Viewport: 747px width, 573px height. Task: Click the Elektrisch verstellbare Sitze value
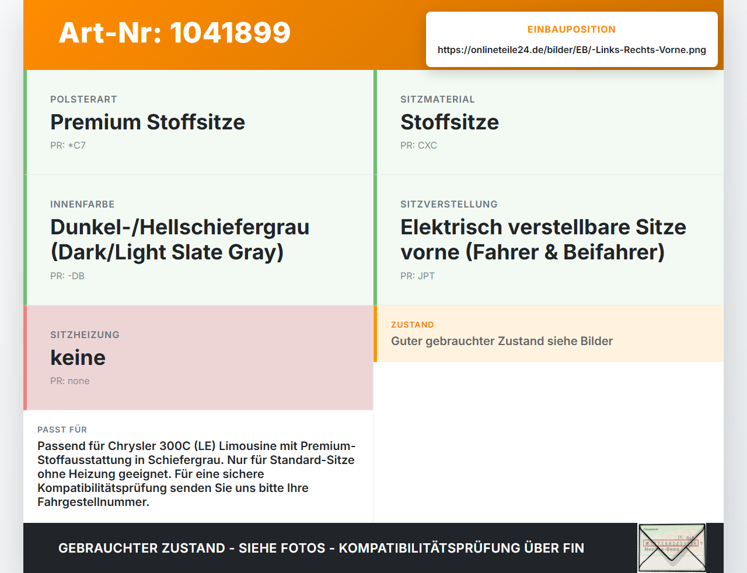pos(543,240)
